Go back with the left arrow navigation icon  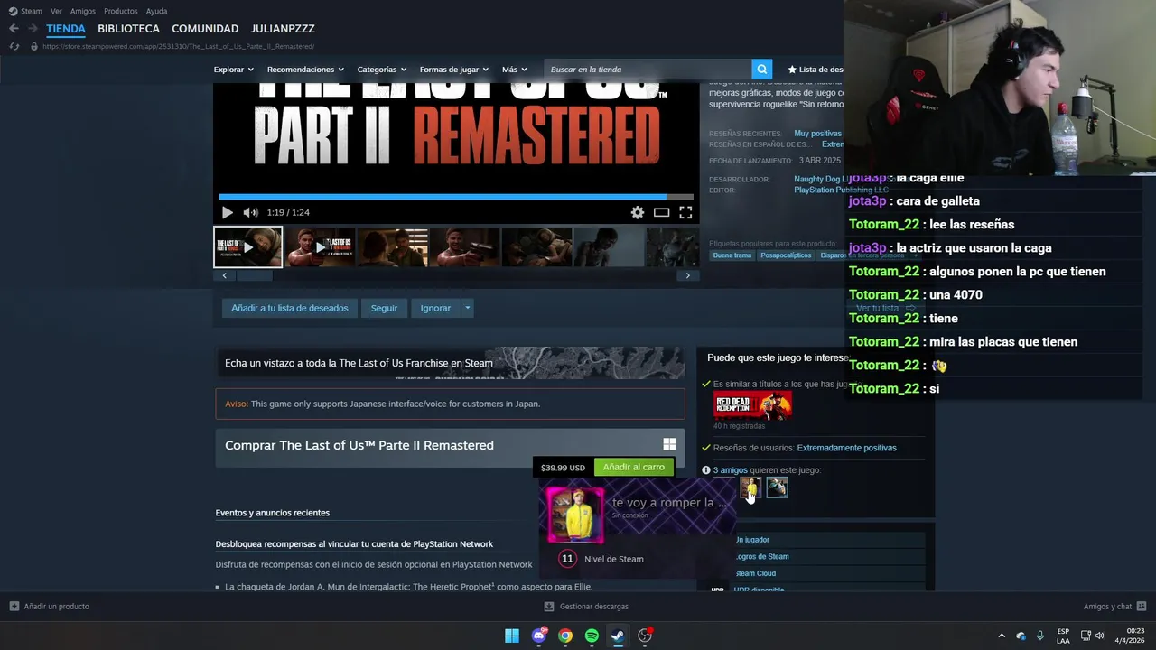(14, 29)
